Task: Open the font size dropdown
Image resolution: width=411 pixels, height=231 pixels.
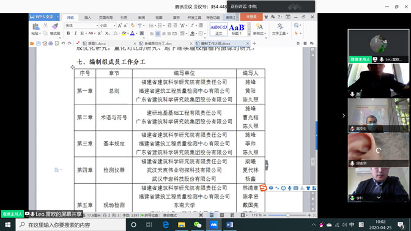Action: [x=114, y=26]
